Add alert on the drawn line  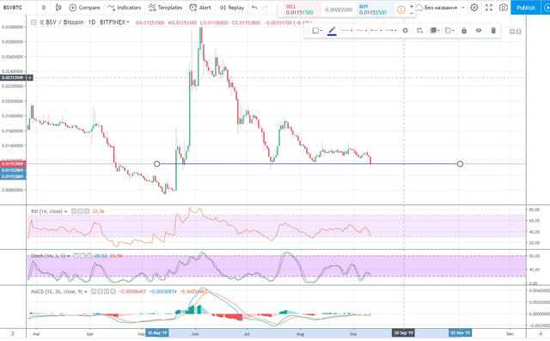[x=419, y=30]
